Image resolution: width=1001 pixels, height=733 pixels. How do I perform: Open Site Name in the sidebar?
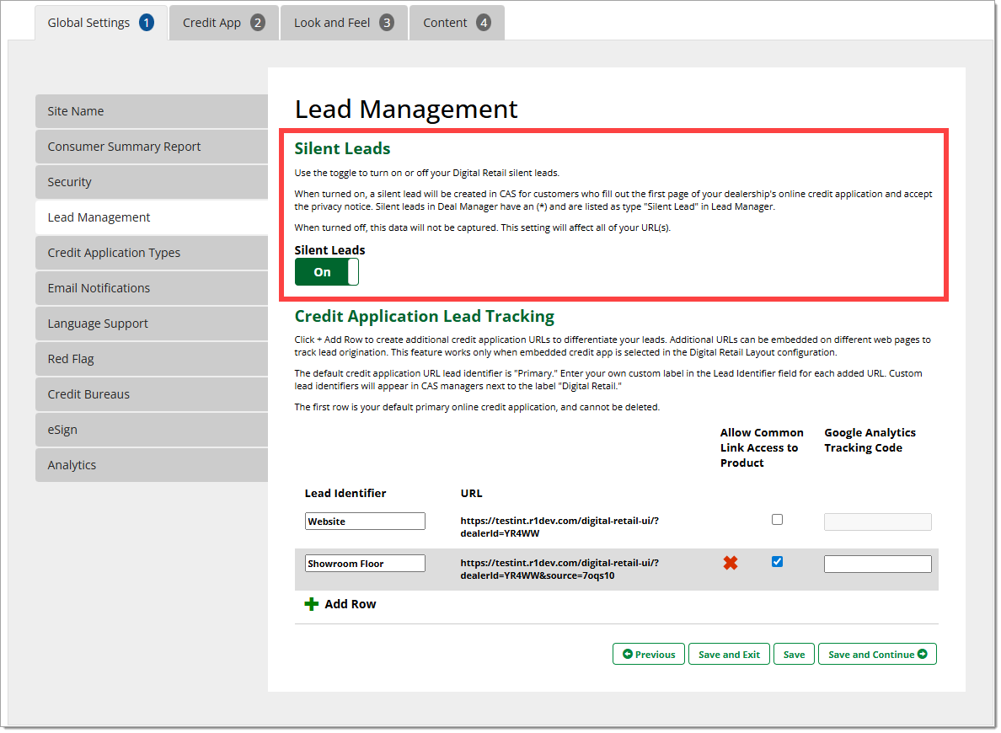pyautogui.click(x=152, y=111)
